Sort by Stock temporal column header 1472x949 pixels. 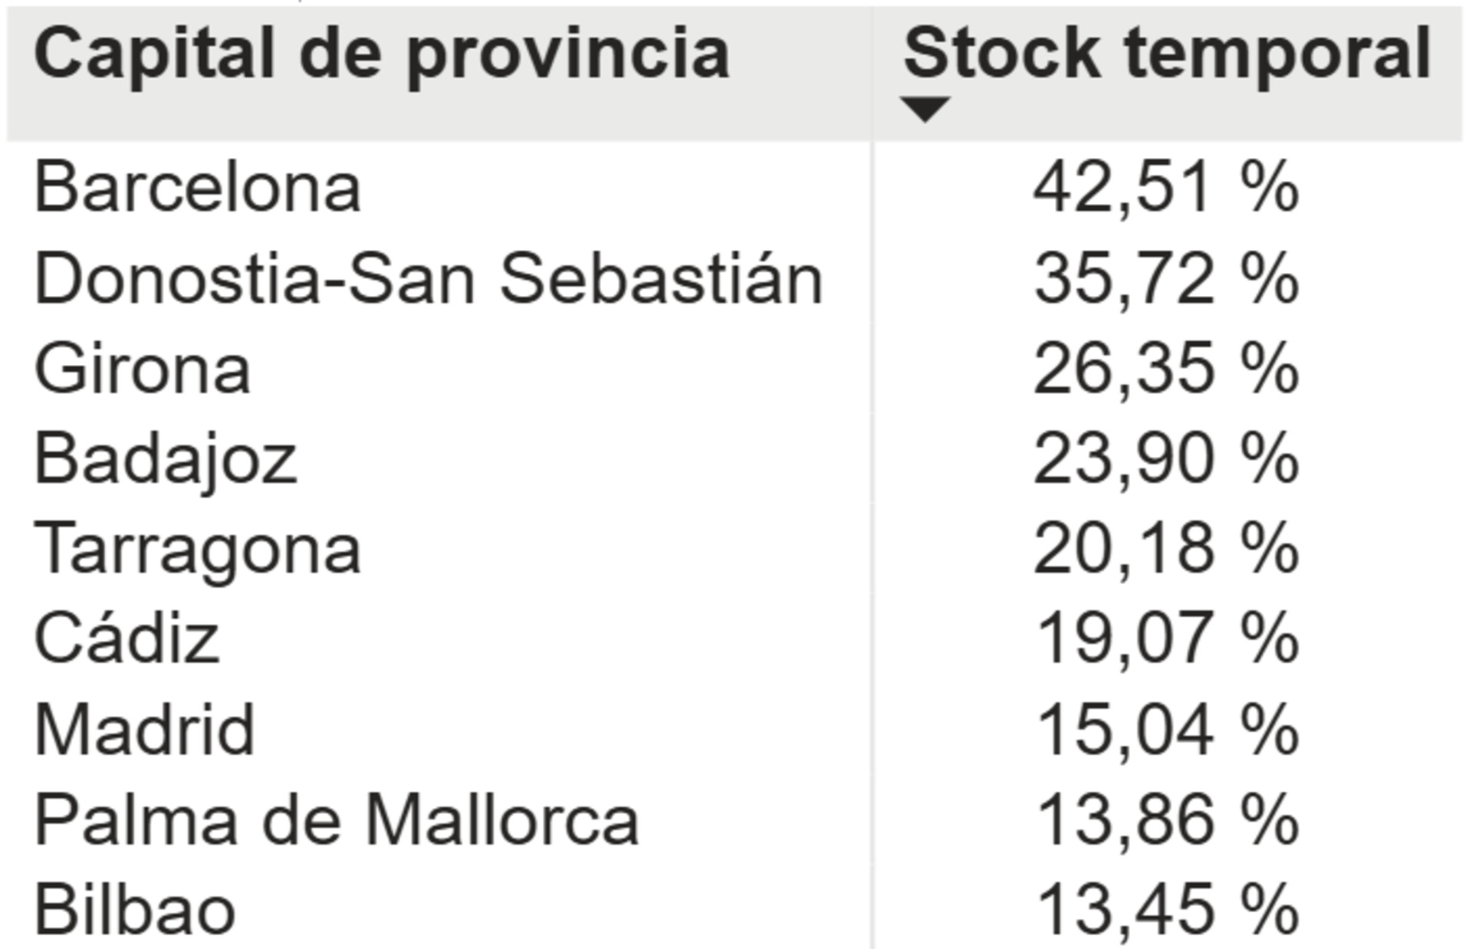click(1167, 54)
